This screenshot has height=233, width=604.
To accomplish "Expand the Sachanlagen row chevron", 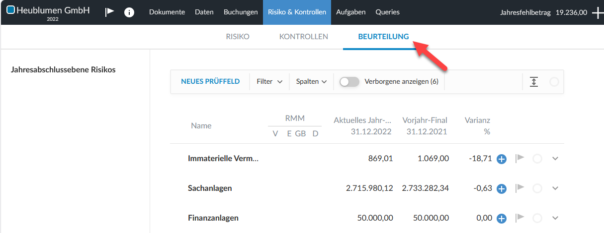I will [x=556, y=188].
